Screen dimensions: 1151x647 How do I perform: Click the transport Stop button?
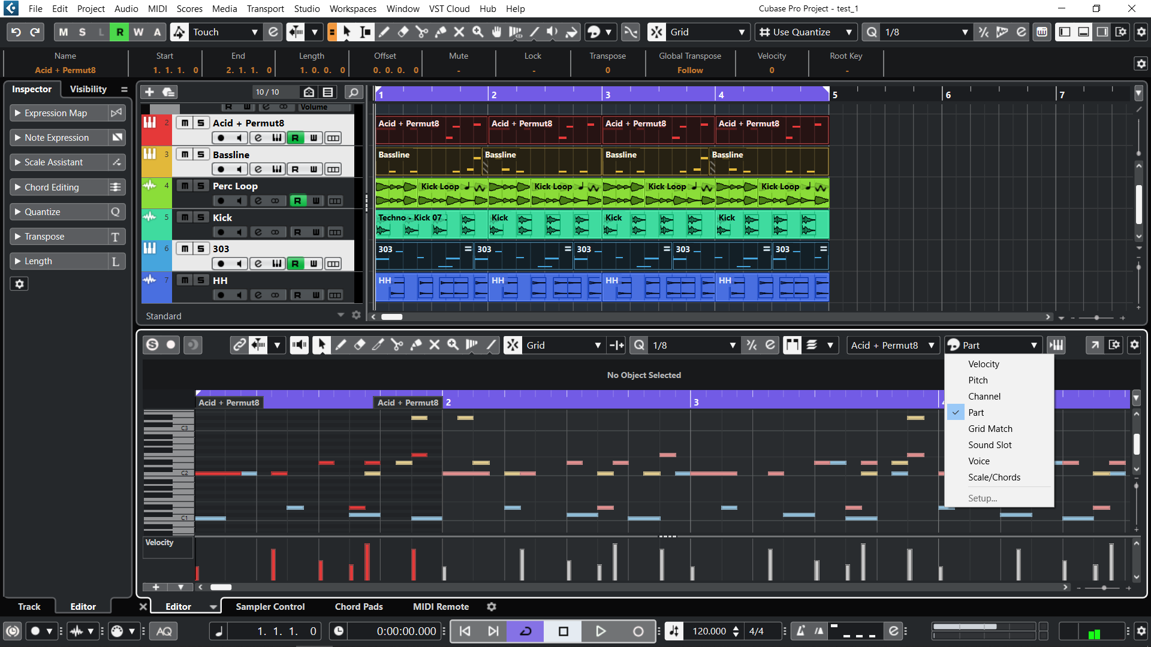pos(563,631)
